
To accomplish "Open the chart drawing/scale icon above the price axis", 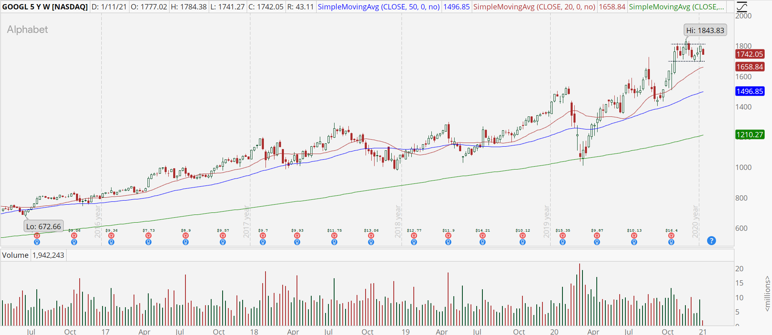I will click(742, 7).
